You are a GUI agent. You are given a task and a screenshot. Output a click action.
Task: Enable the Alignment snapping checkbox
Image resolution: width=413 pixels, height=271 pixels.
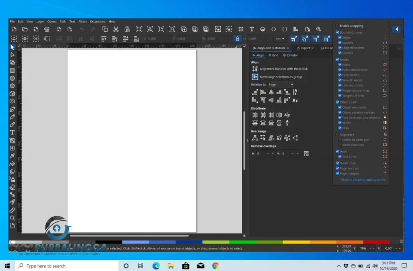coord(337,134)
